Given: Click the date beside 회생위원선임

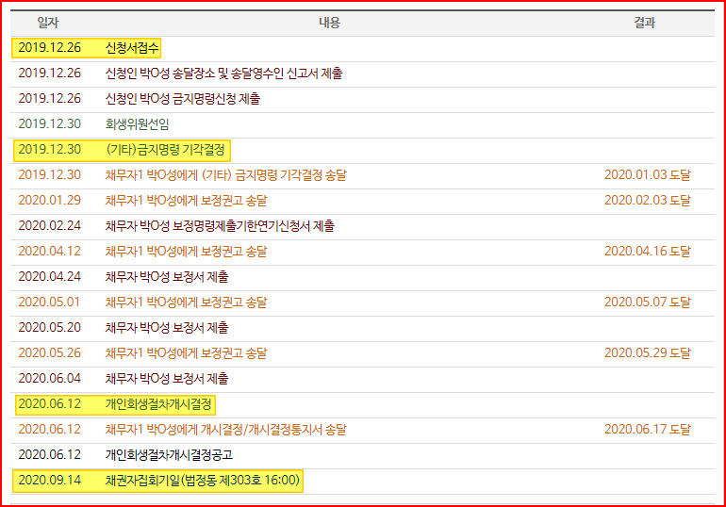Looking at the screenshot, I should [x=50, y=124].
